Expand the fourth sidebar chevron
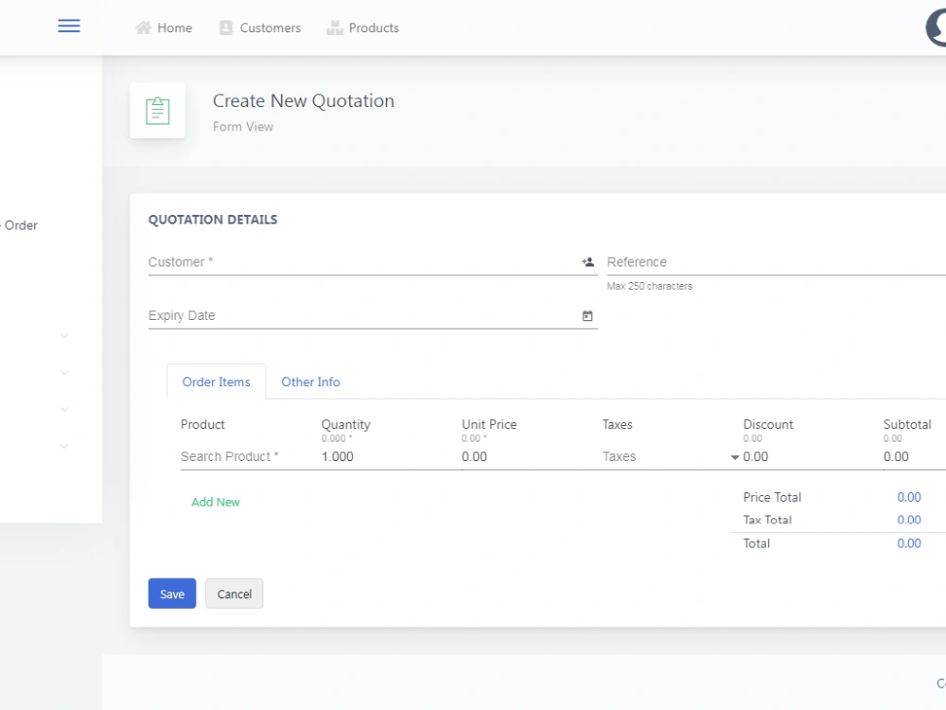The width and height of the screenshot is (946, 710). click(x=64, y=446)
